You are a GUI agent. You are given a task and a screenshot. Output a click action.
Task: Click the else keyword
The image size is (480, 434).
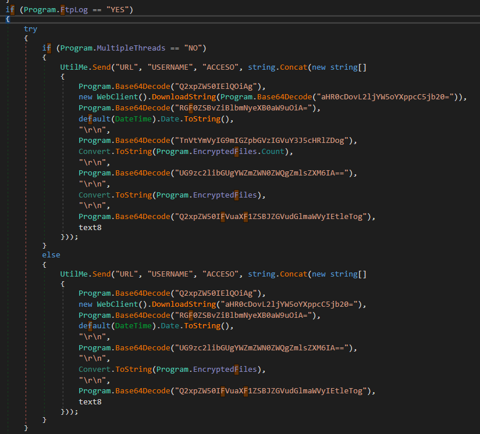[x=51, y=255]
